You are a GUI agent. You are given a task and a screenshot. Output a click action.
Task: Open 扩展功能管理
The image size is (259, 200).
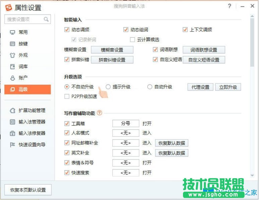pyautogui.click(x=27, y=111)
